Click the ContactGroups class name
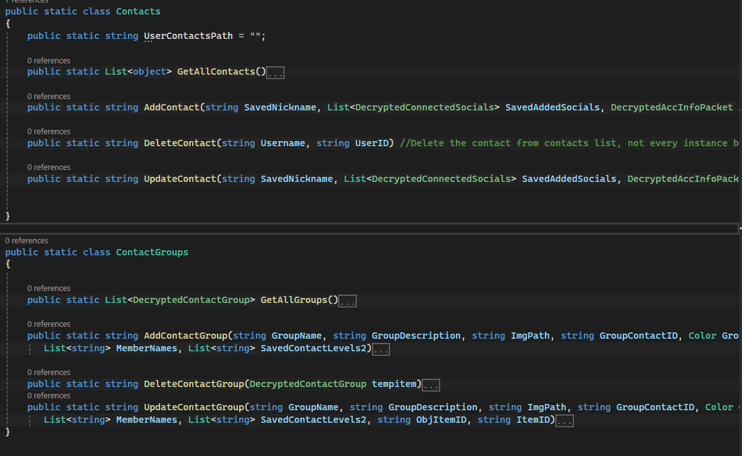The image size is (742, 456). pos(152,252)
